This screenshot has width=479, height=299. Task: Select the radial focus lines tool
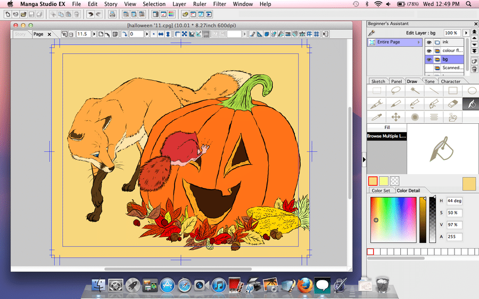point(415,117)
